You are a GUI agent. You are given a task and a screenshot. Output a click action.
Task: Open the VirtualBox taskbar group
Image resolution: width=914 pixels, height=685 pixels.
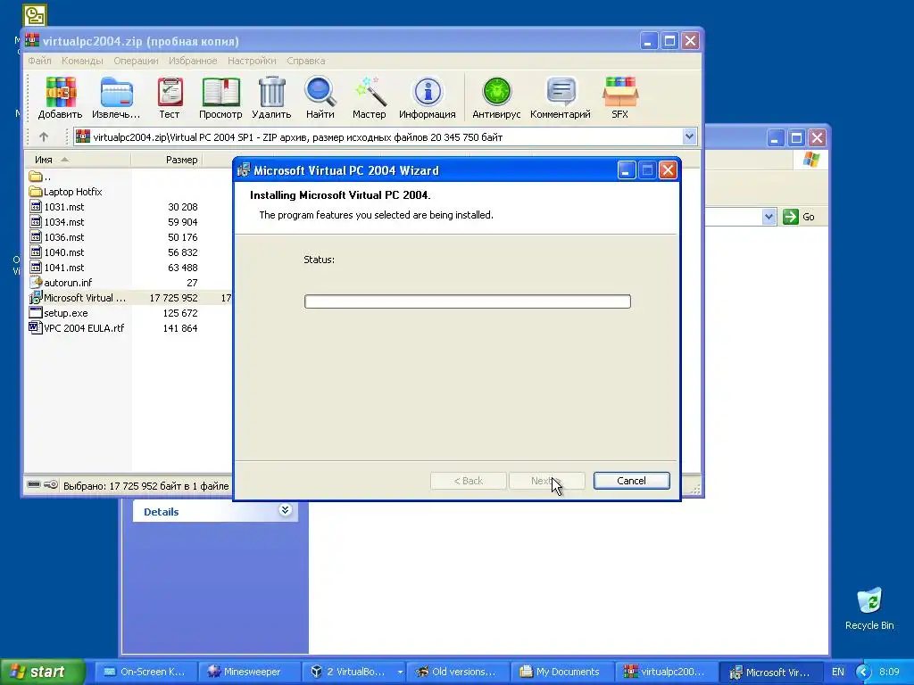pos(353,672)
